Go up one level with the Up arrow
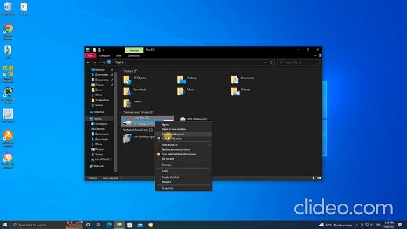The height and width of the screenshot is (229, 407). [104, 62]
